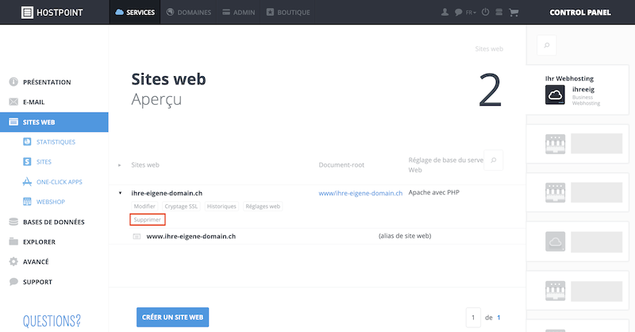This screenshot has height=332, width=635.
Task: Click the One-Click Apps icon
Action: pyautogui.click(x=27, y=182)
